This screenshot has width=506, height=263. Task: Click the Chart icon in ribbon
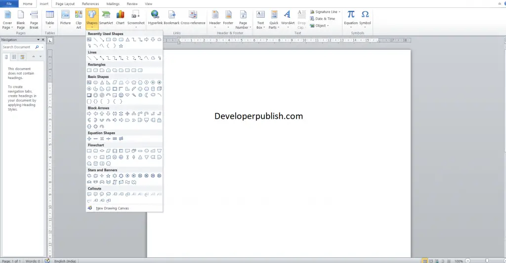click(120, 18)
